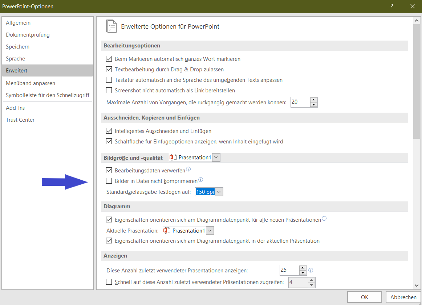Click the help question mark in title bar
This screenshot has width=422, height=305.
tap(392, 6)
